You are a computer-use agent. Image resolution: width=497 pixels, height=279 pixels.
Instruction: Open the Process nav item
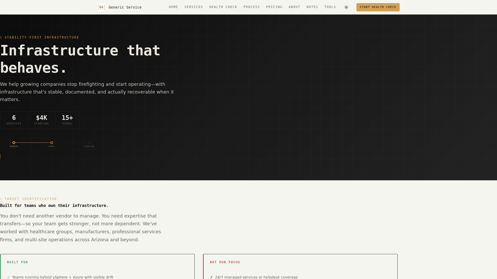[x=252, y=7]
